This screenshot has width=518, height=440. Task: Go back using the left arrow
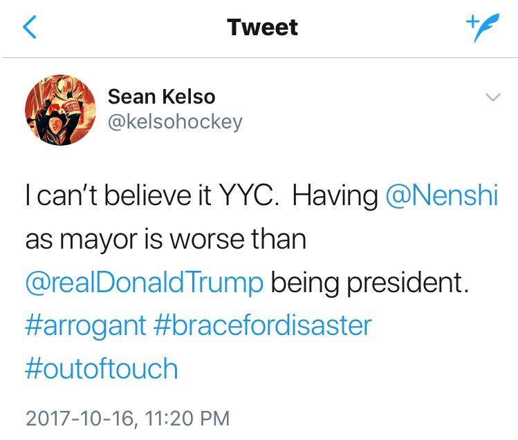(29, 28)
